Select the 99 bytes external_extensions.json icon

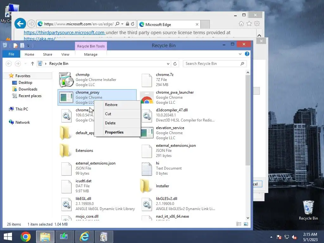click(66, 169)
